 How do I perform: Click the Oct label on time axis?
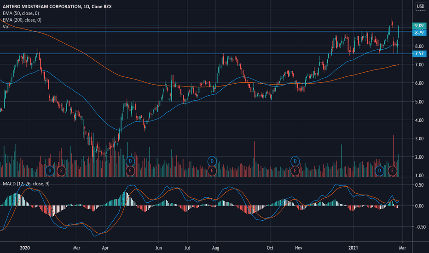click(x=270, y=248)
